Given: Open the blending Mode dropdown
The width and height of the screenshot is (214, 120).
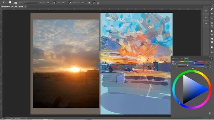Looking at the screenshot, I should point(31,3).
